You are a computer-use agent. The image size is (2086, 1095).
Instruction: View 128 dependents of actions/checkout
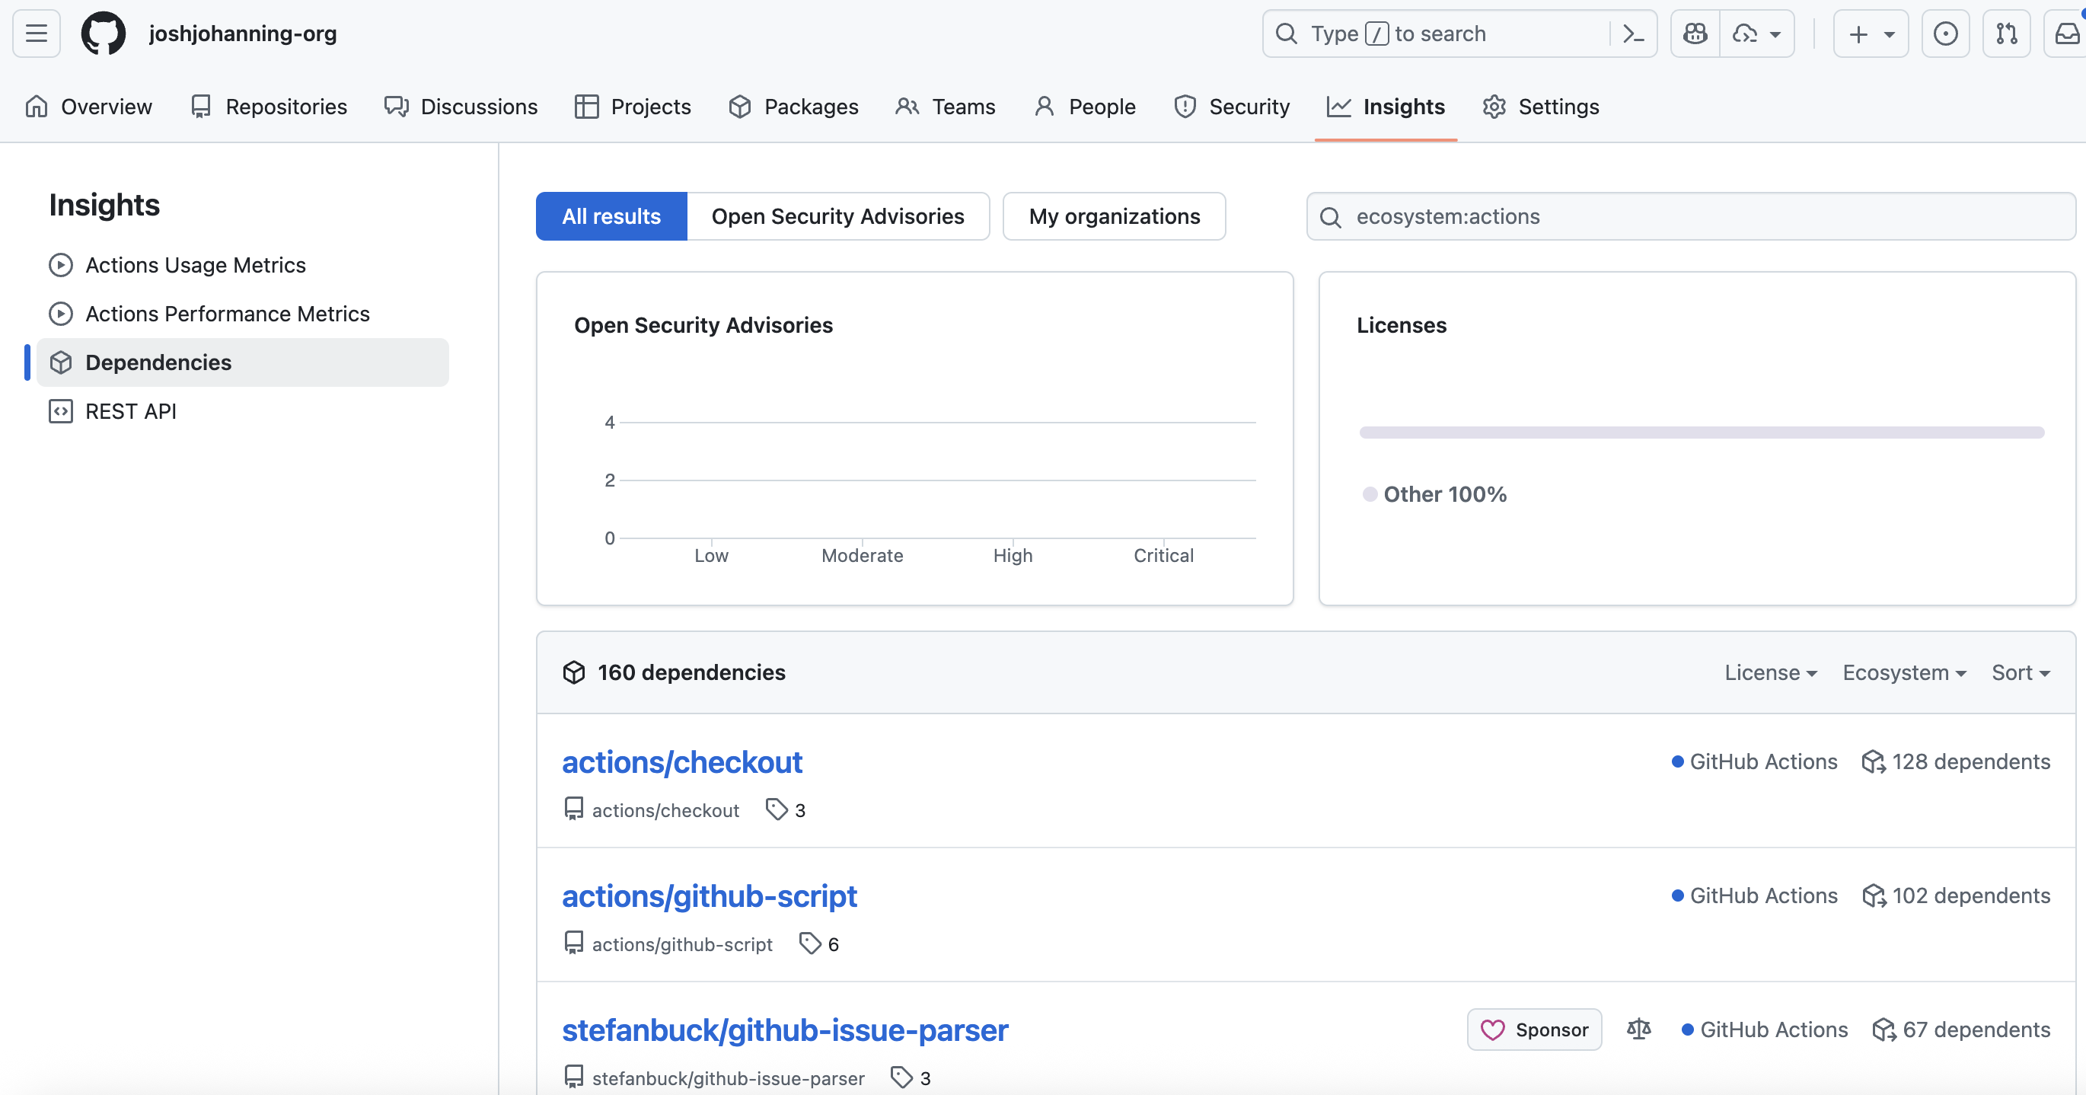click(x=1957, y=761)
